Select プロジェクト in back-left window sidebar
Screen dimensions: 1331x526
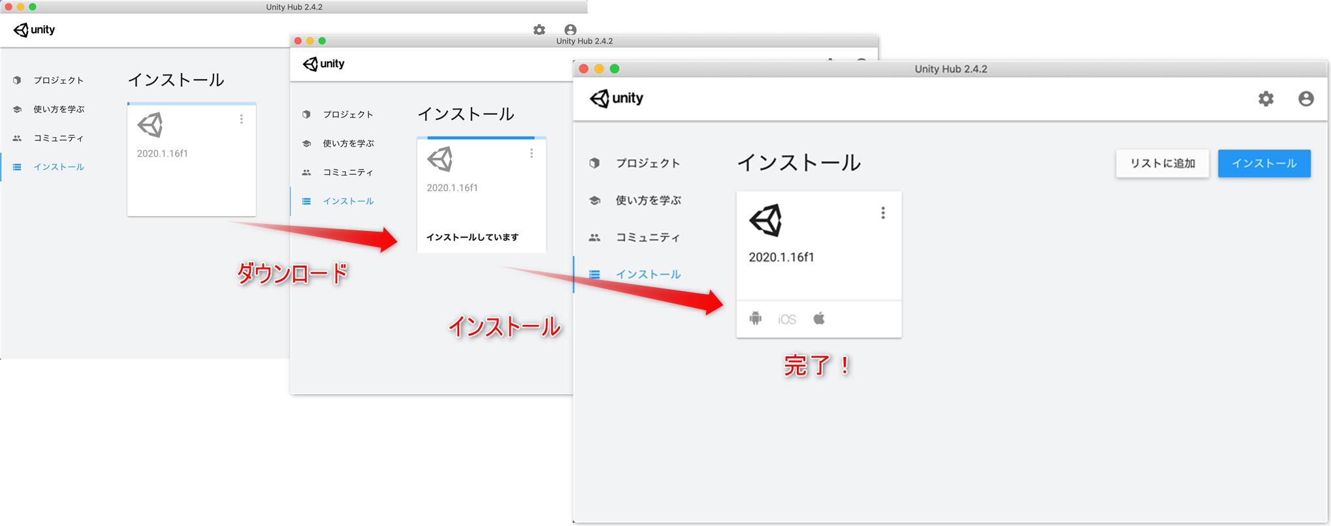tap(59, 80)
